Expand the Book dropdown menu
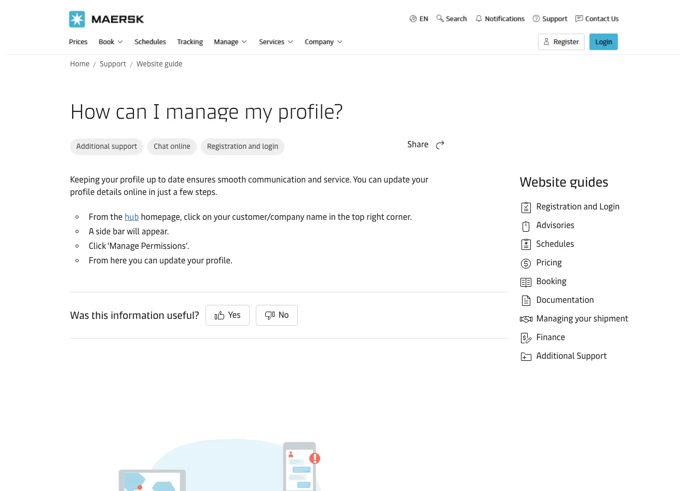This screenshot has width=686, height=491. (111, 42)
